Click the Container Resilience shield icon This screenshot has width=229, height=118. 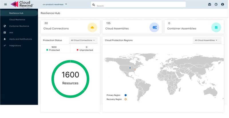5,26
